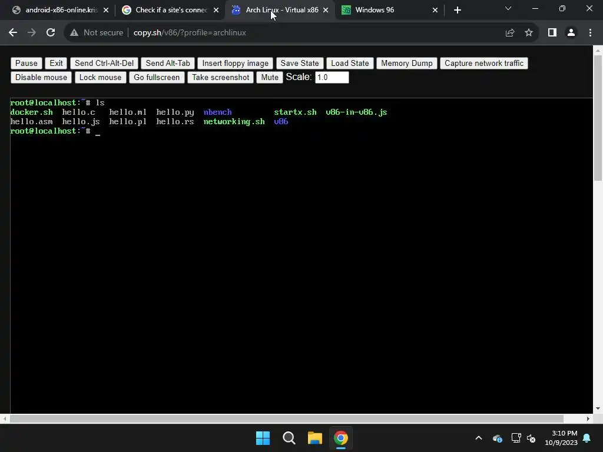Open the tab search chevron
The height and width of the screenshot is (452, 603).
(x=508, y=8)
